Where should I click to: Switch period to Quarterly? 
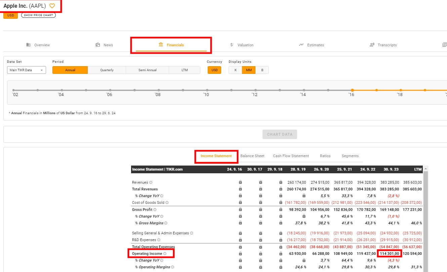pyautogui.click(x=107, y=70)
